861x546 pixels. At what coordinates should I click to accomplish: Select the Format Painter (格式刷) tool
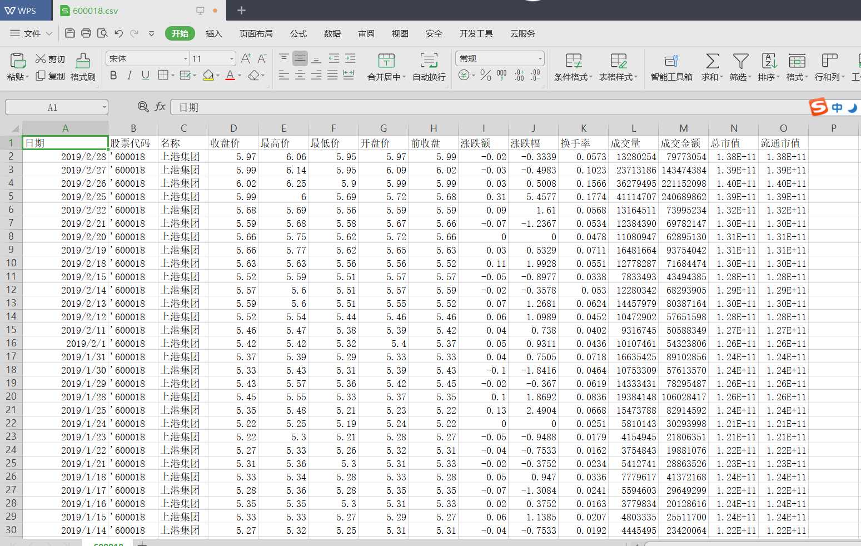83,67
